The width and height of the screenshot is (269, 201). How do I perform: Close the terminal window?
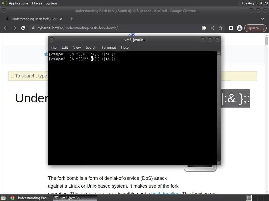click(x=217, y=40)
